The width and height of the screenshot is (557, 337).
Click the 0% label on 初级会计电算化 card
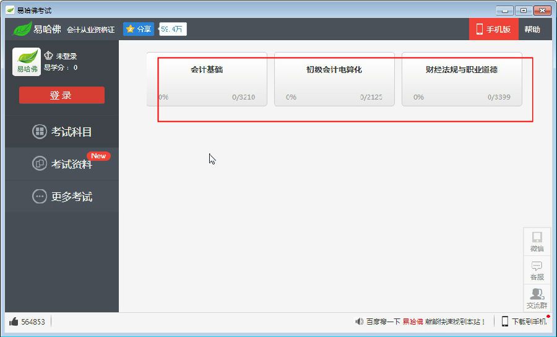(x=291, y=97)
